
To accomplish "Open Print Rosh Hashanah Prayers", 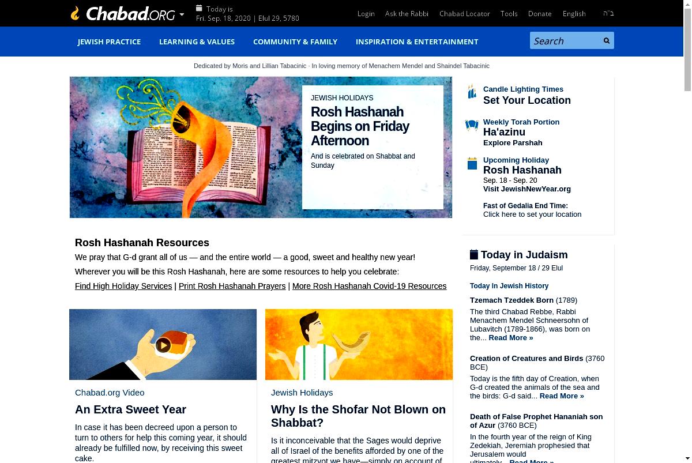I will pyautogui.click(x=232, y=286).
